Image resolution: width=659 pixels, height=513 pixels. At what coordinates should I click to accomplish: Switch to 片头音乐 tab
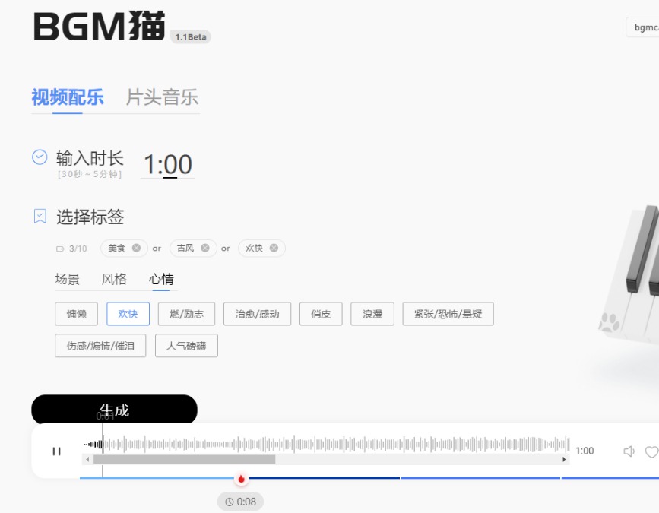click(x=162, y=97)
